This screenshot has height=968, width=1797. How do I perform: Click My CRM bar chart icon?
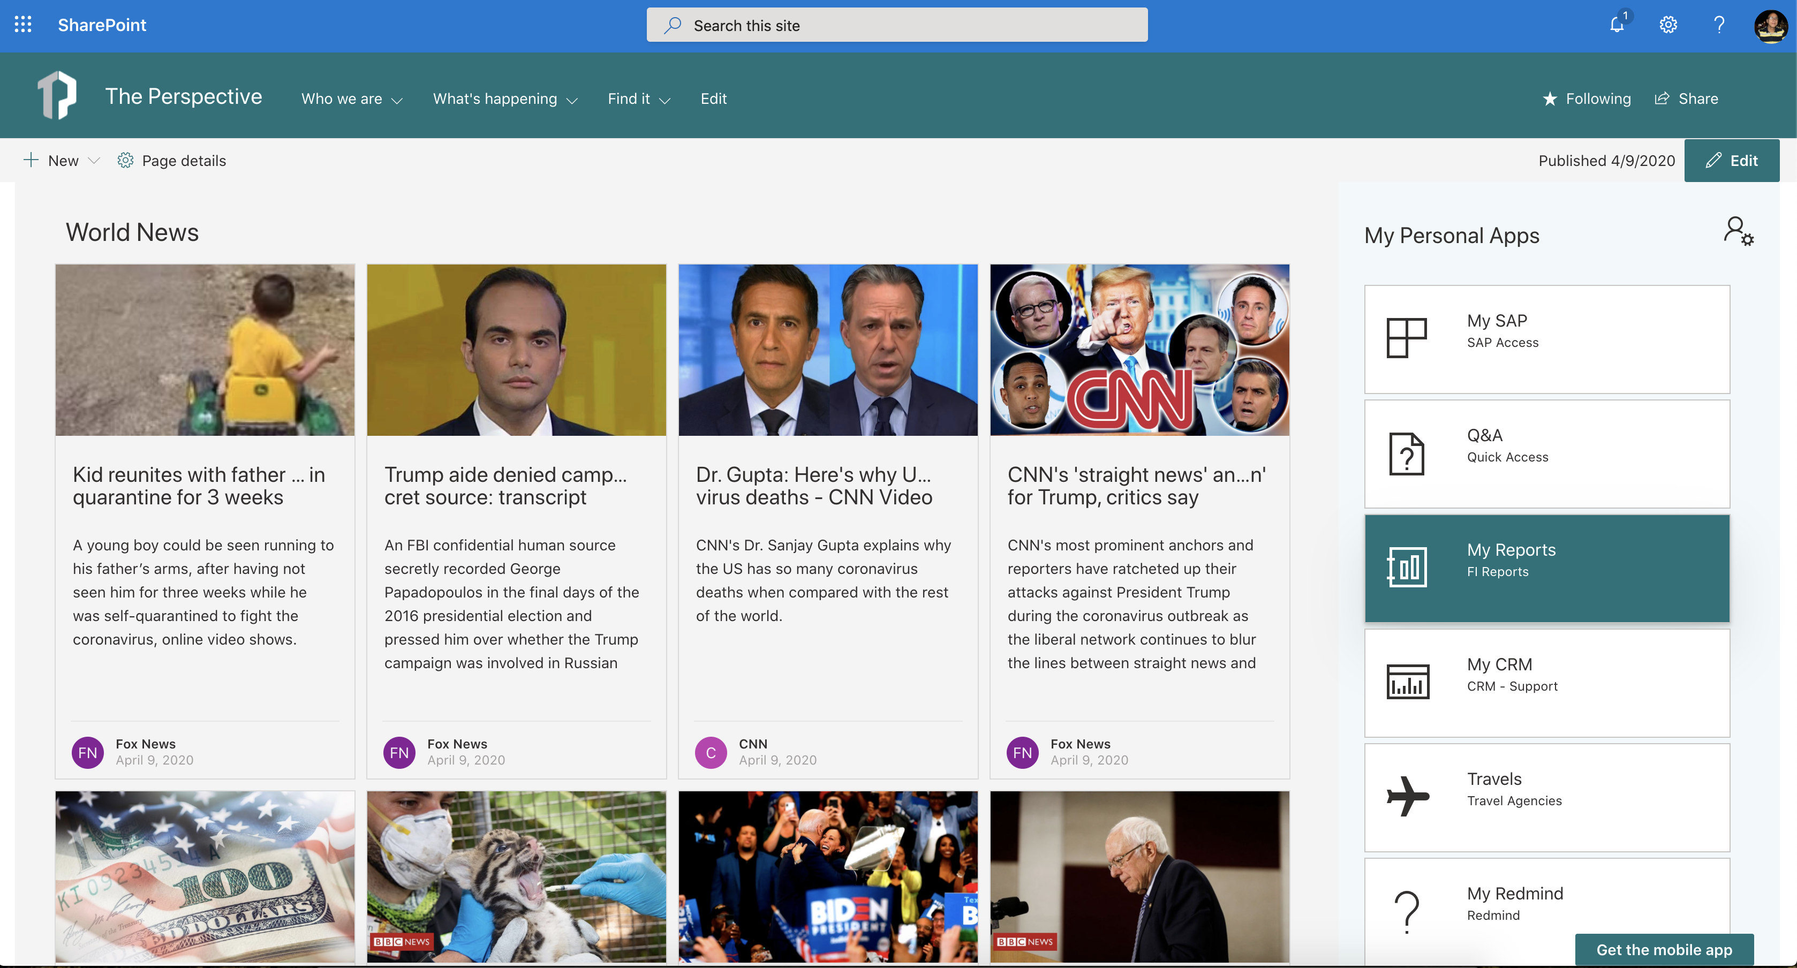(1408, 682)
